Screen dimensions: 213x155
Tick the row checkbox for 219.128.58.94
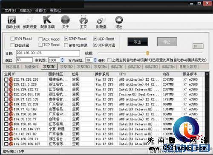coord(6,114)
